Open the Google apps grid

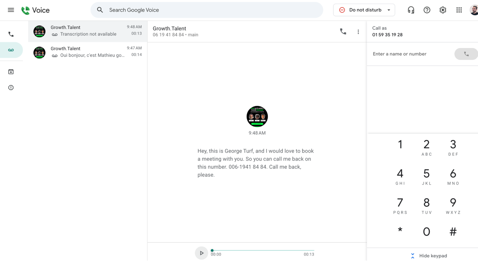click(x=459, y=10)
